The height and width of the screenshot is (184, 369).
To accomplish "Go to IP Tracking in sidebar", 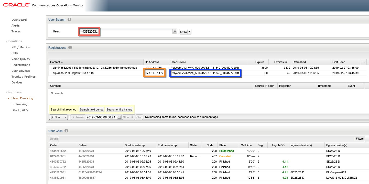I will pyautogui.click(x=19, y=104).
